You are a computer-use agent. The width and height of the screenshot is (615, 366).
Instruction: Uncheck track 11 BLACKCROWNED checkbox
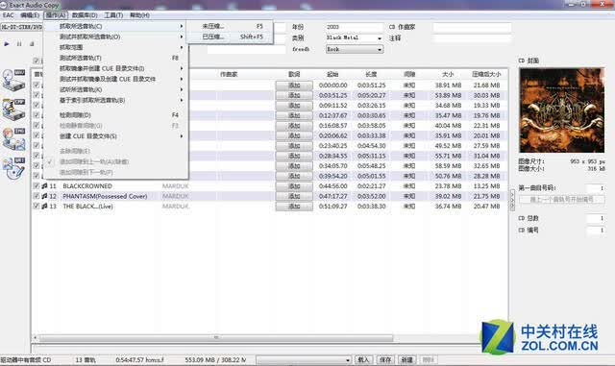[x=37, y=185]
